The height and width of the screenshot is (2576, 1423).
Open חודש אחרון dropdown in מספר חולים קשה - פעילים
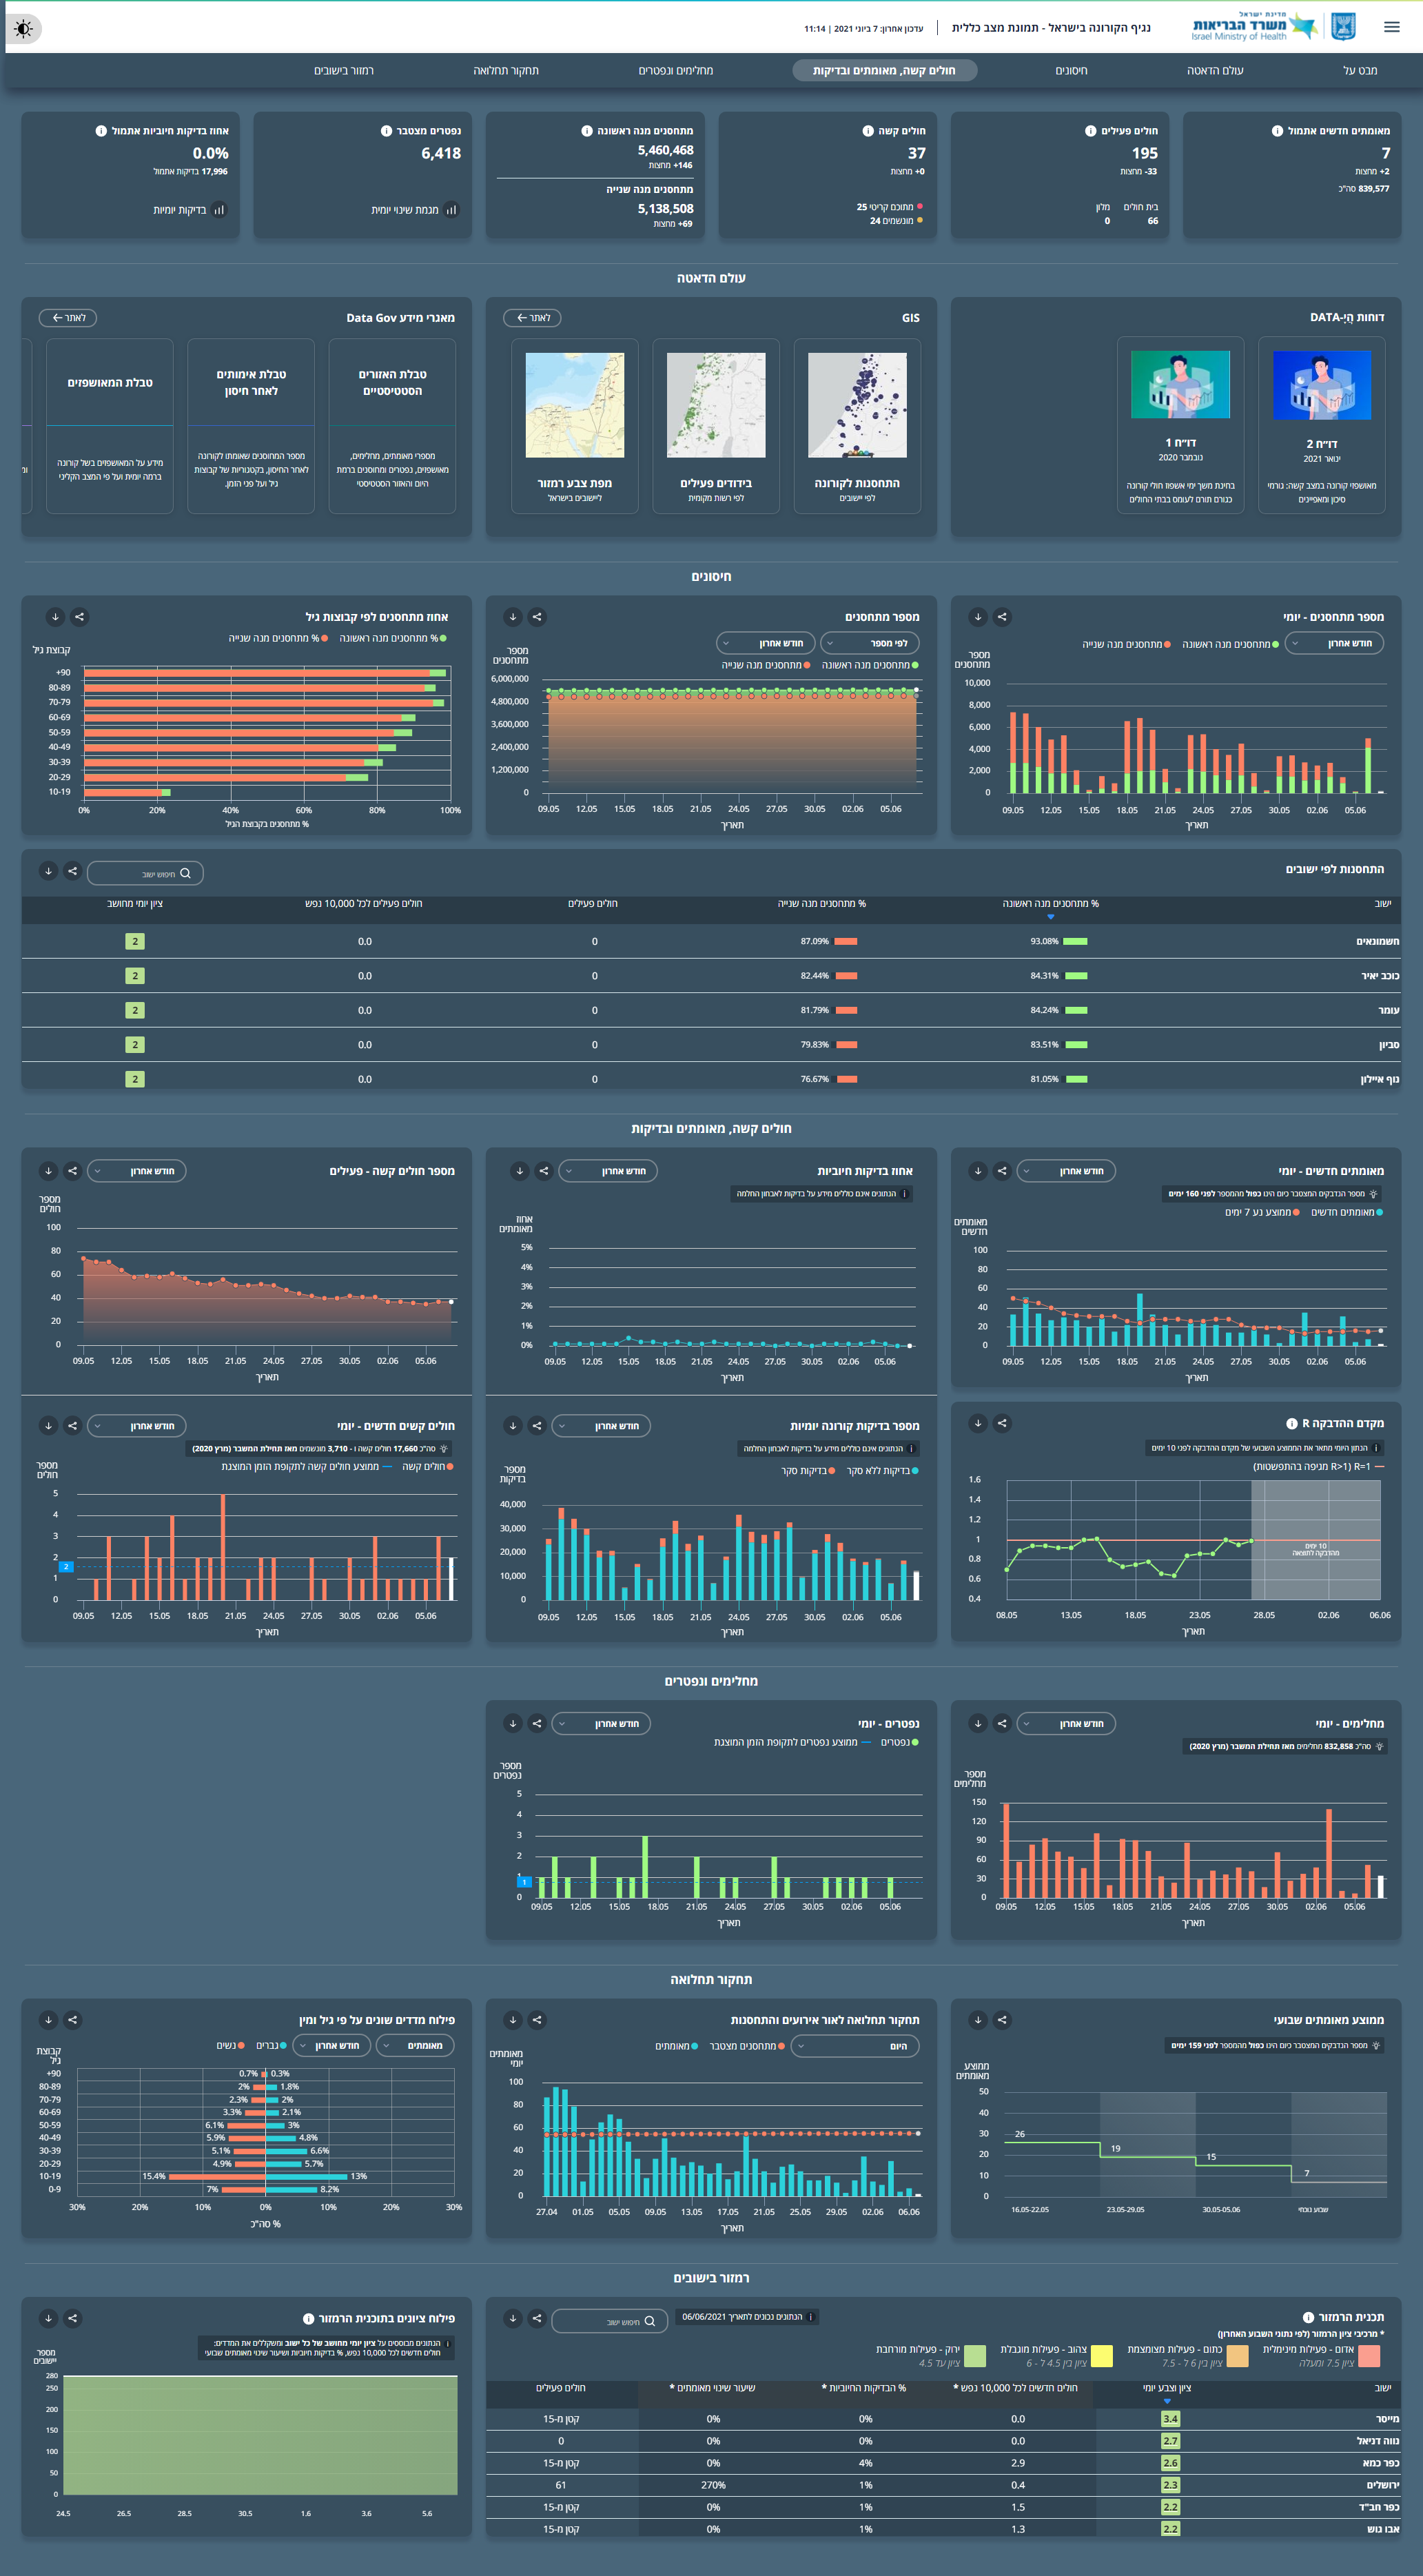coord(137,1170)
